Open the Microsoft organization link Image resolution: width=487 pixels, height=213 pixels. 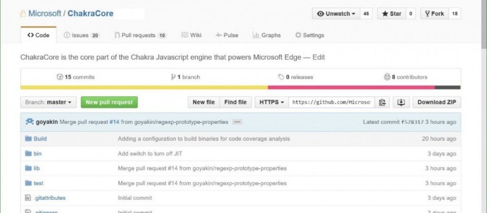45,14
